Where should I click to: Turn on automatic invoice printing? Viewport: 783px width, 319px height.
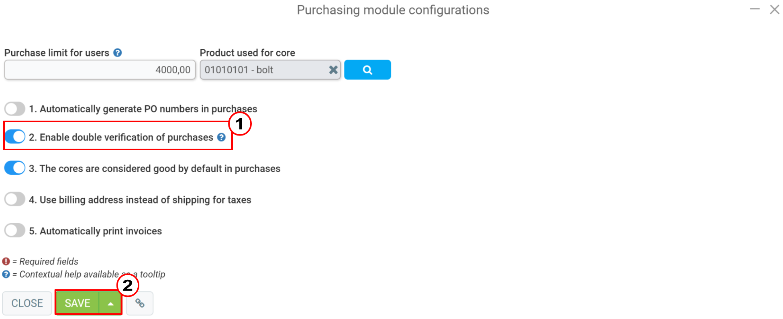(14, 230)
